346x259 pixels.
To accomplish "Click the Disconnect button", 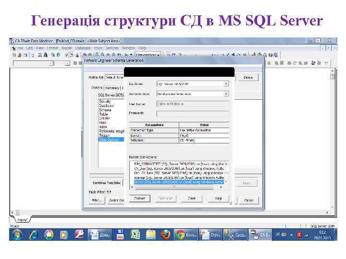I will (165, 199).
